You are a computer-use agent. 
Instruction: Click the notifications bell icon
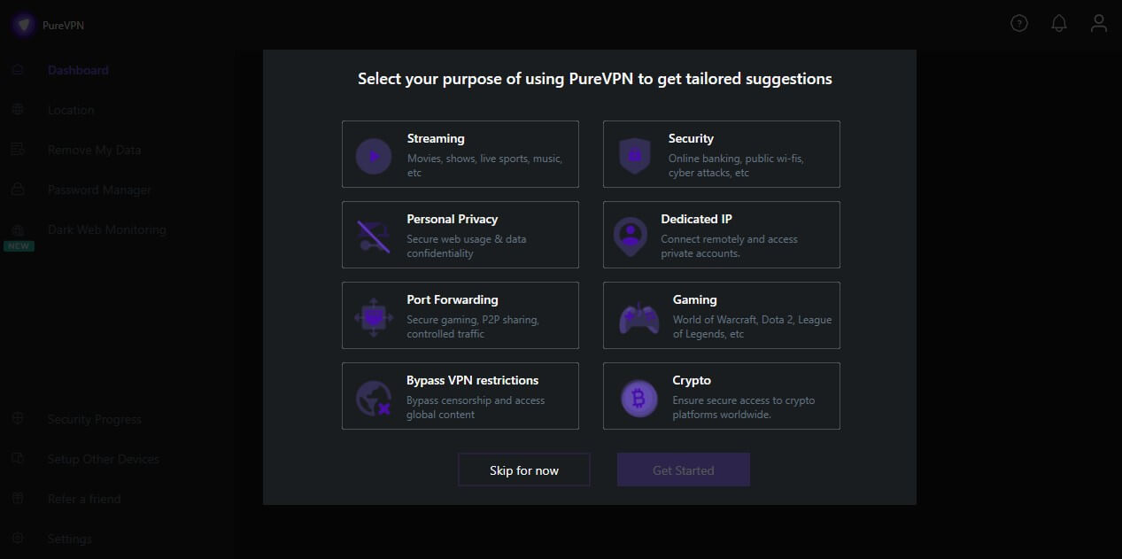(1058, 23)
